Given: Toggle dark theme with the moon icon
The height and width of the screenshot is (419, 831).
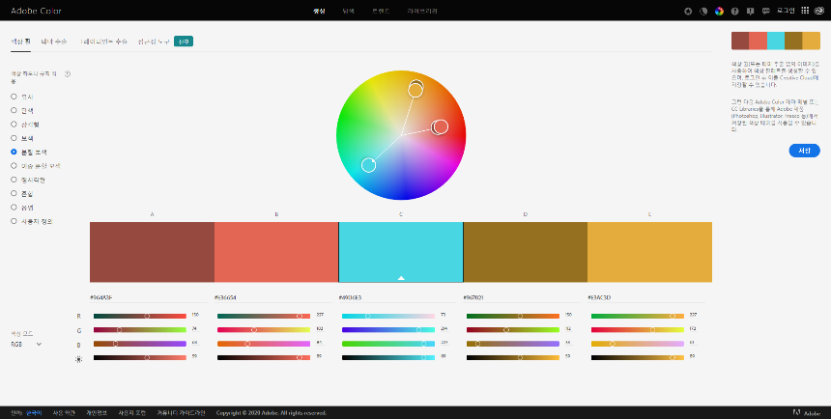Looking at the screenshot, I should (x=703, y=12).
